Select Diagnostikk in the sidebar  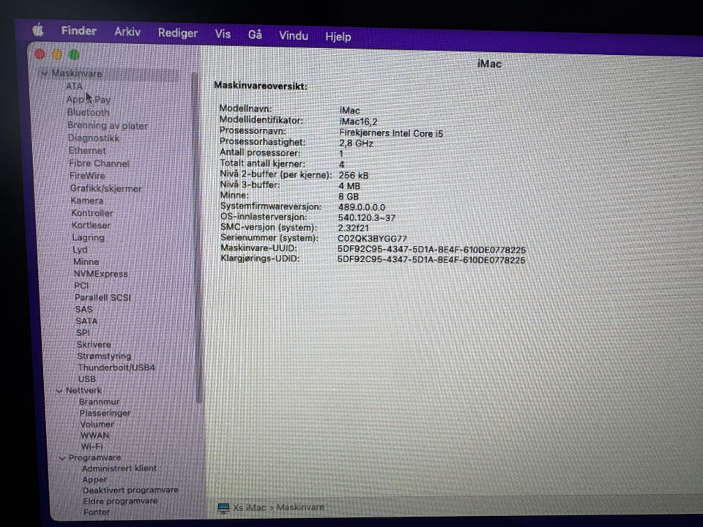pyautogui.click(x=94, y=138)
